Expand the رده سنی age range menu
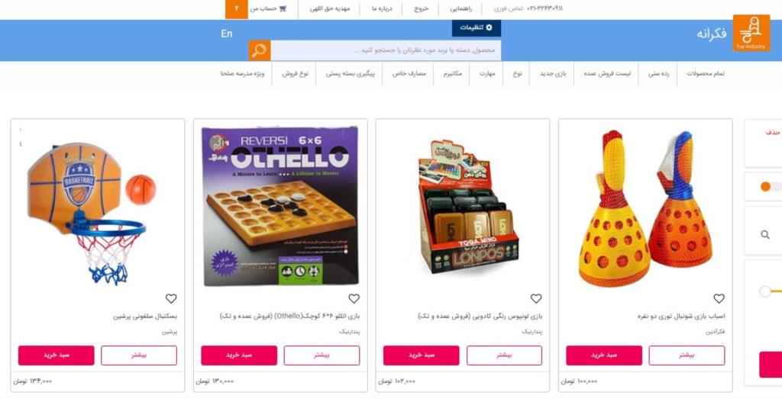The image size is (782, 399). (x=658, y=74)
